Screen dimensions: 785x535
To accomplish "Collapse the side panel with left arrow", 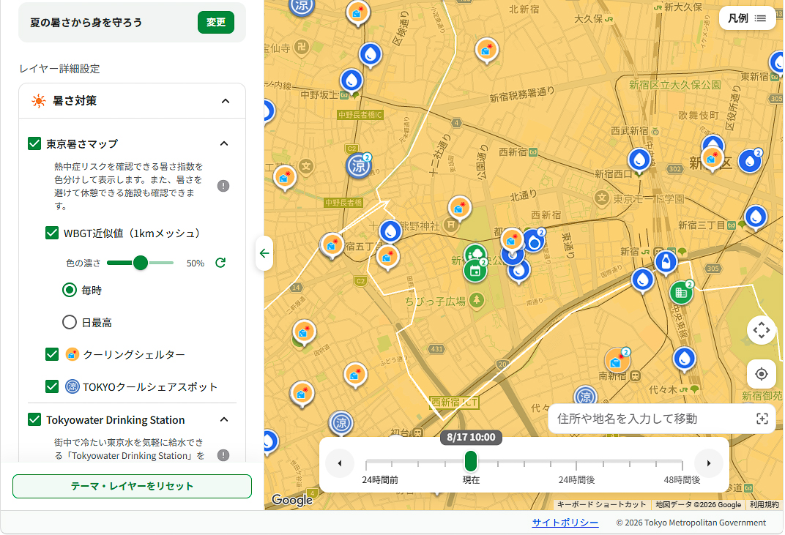I will click(264, 253).
